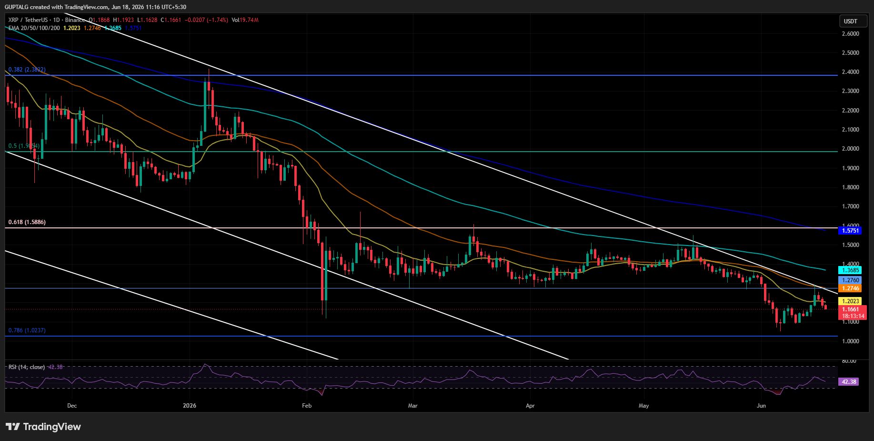Viewport: 874px width, 441px height.
Task: Click the TradingView logo at the bottom
Action: coord(43,427)
